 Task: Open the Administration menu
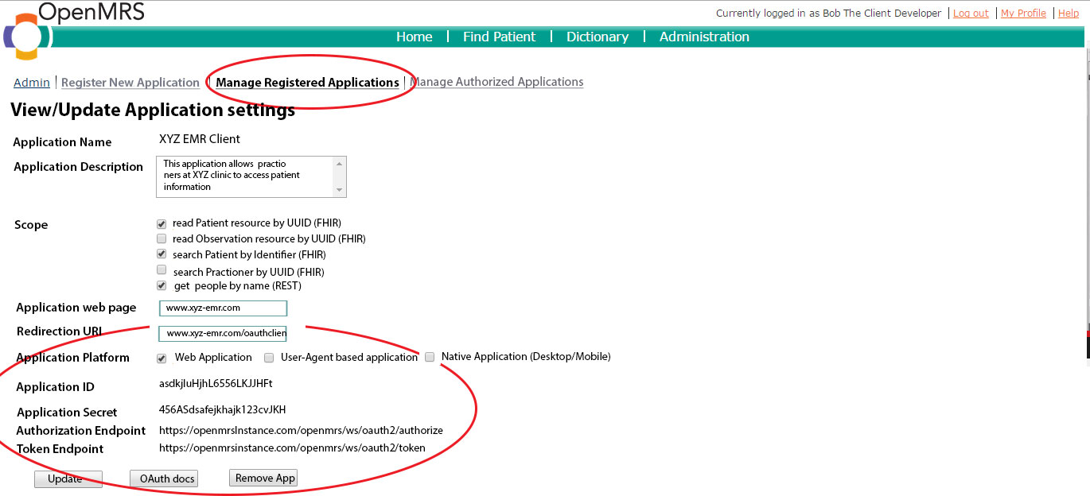(x=704, y=37)
